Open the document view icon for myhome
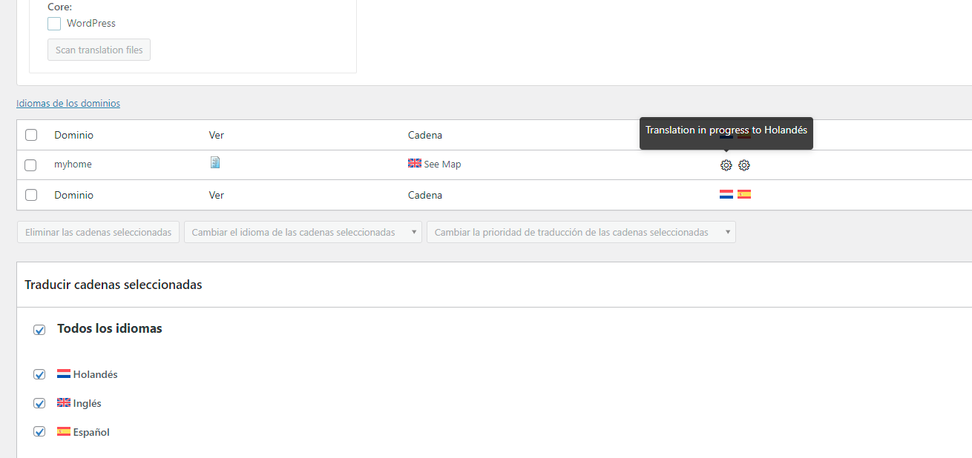This screenshot has width=972, height=458. (215, 162)
